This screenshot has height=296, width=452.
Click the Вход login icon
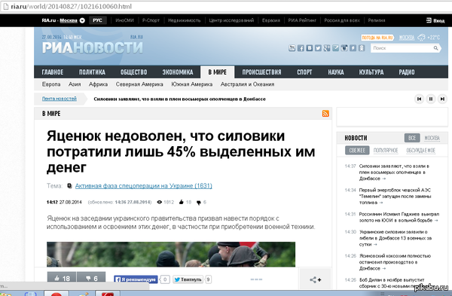tap(429, 20)
